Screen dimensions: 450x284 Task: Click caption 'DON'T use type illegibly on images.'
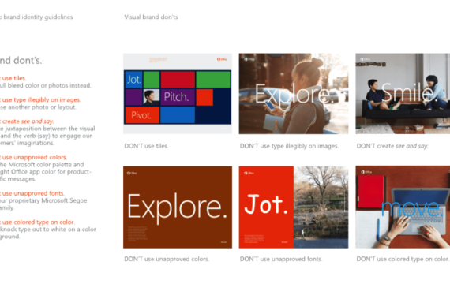[289, 146]
